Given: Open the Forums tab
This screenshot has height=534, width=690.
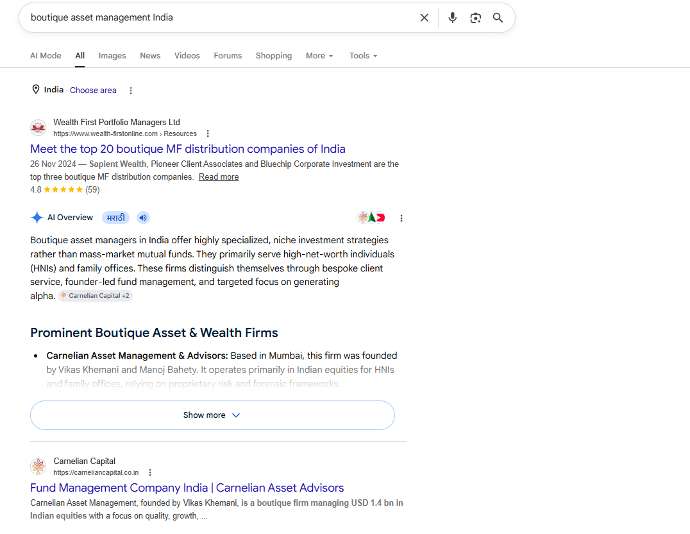Looking at the screenshot, I should (x=228, y=55).
